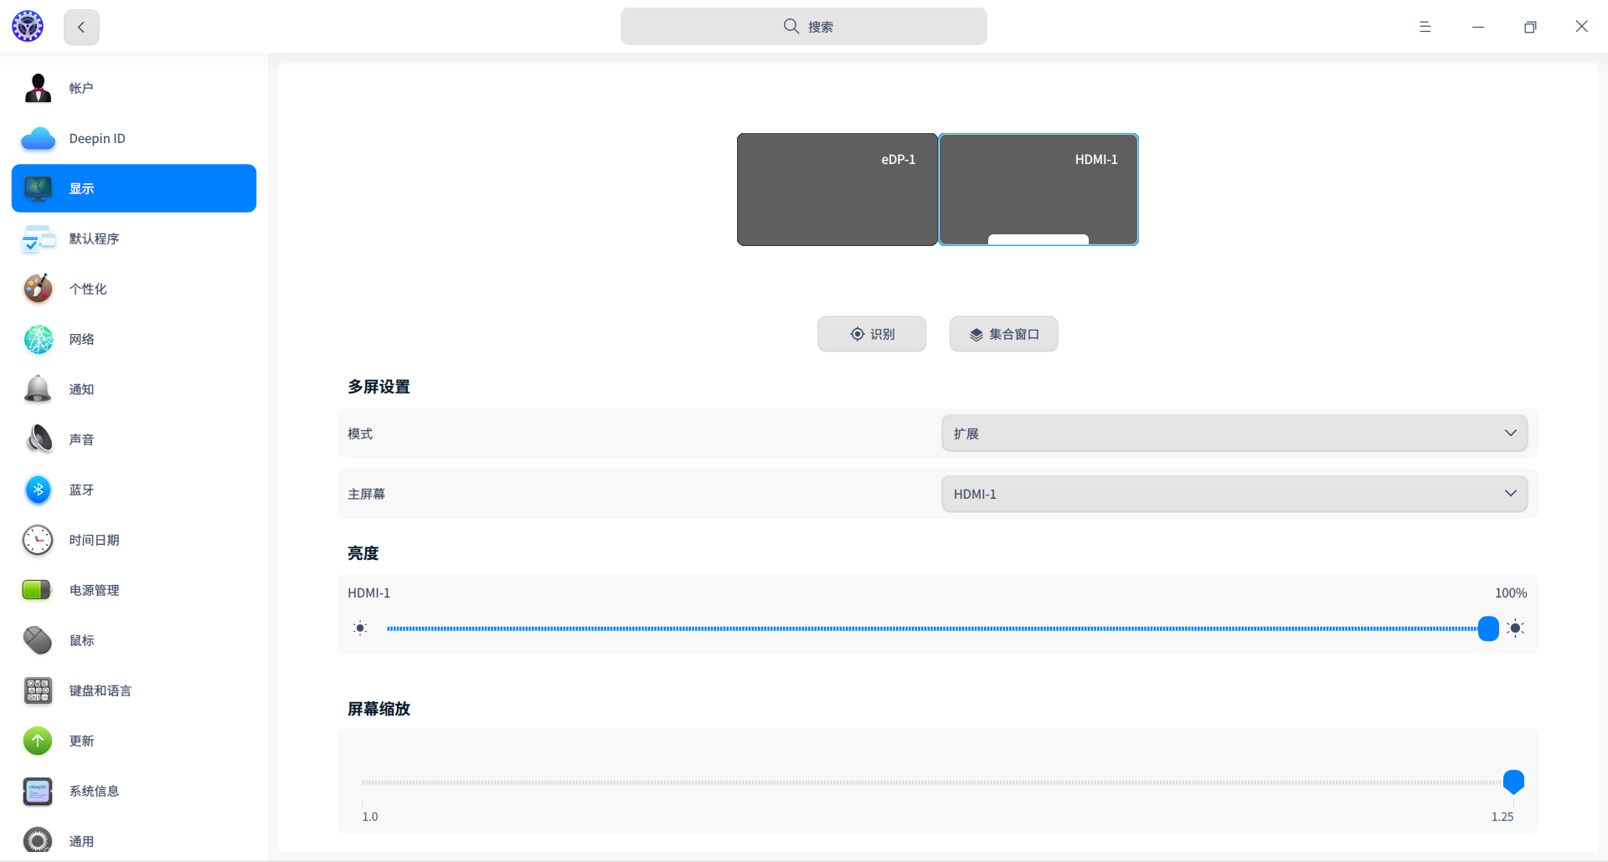This screenshot has width=1608, height=862.
Task: Select the eDP-1 monitor preview
Action: pyautogui.click(x=837, y=189)
